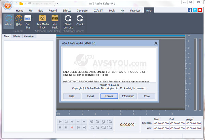Click the Redo arrow icon
Screen dimensions: 205x140
coord(46,4)
